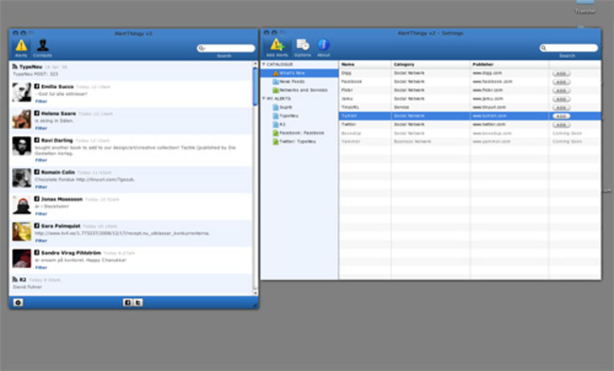Click the gear settings button in bottom bar

click(x=18, y=302)
